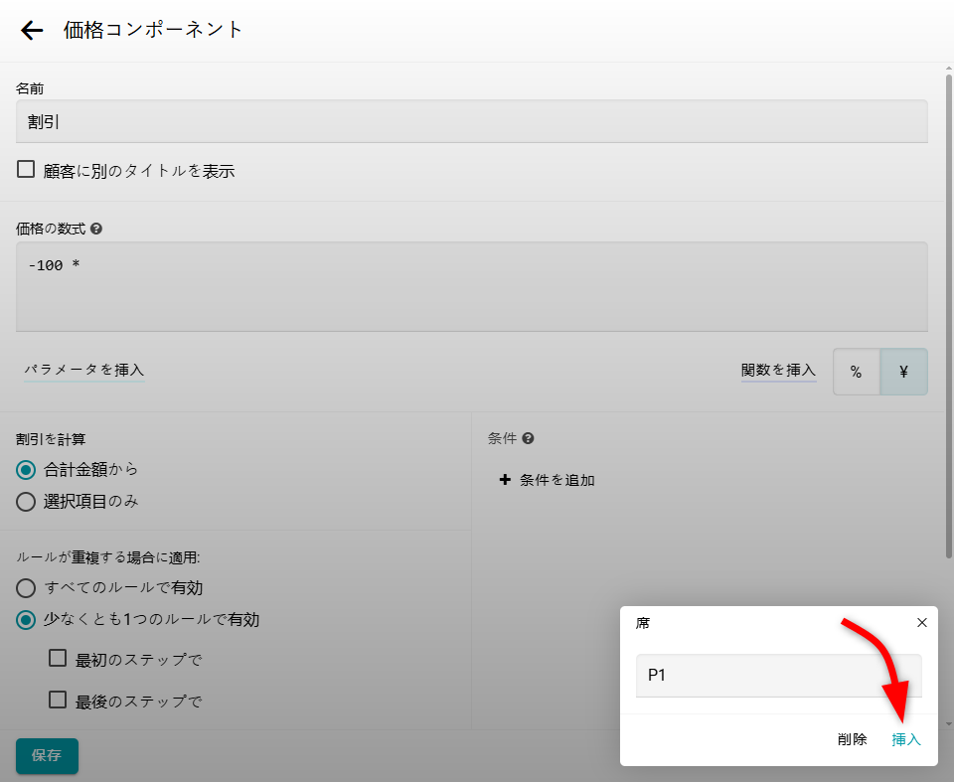
Task: Click 挿入 to insert the parameter
Action: pos(906,739)
